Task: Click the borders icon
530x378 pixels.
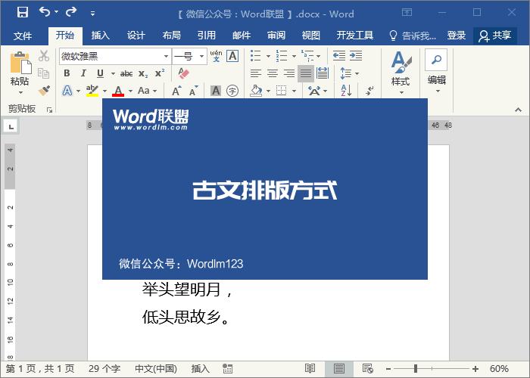Action: 282,91
